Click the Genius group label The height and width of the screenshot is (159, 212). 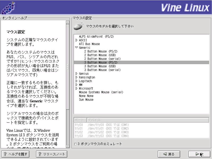pos(84,74)
